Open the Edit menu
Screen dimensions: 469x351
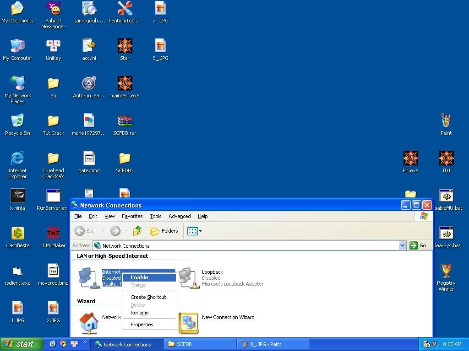pos(93,216)
